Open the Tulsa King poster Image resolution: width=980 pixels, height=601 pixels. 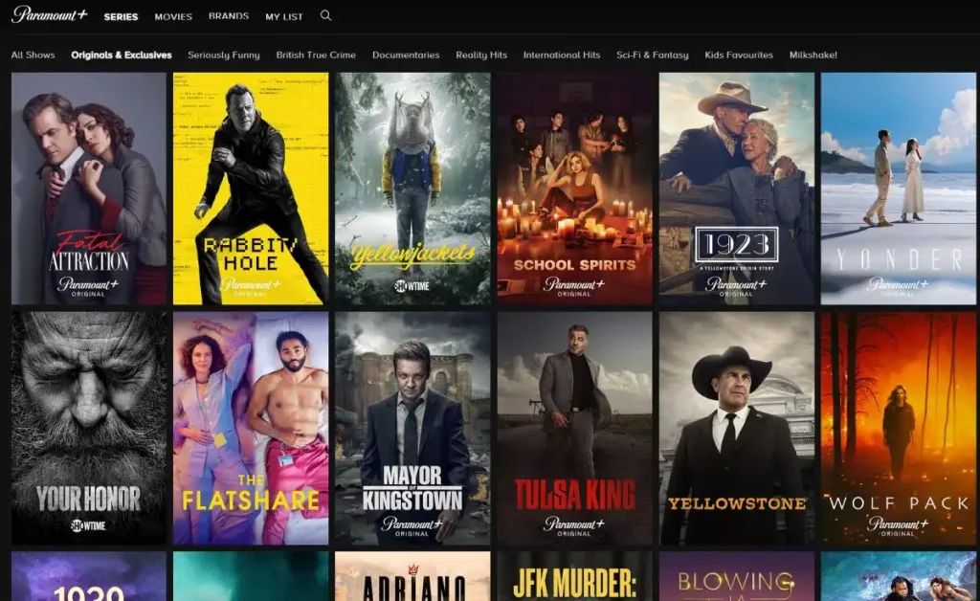click(x=574, y=429)
